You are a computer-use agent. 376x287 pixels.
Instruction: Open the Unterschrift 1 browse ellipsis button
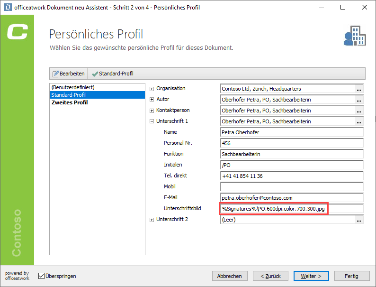359,121
